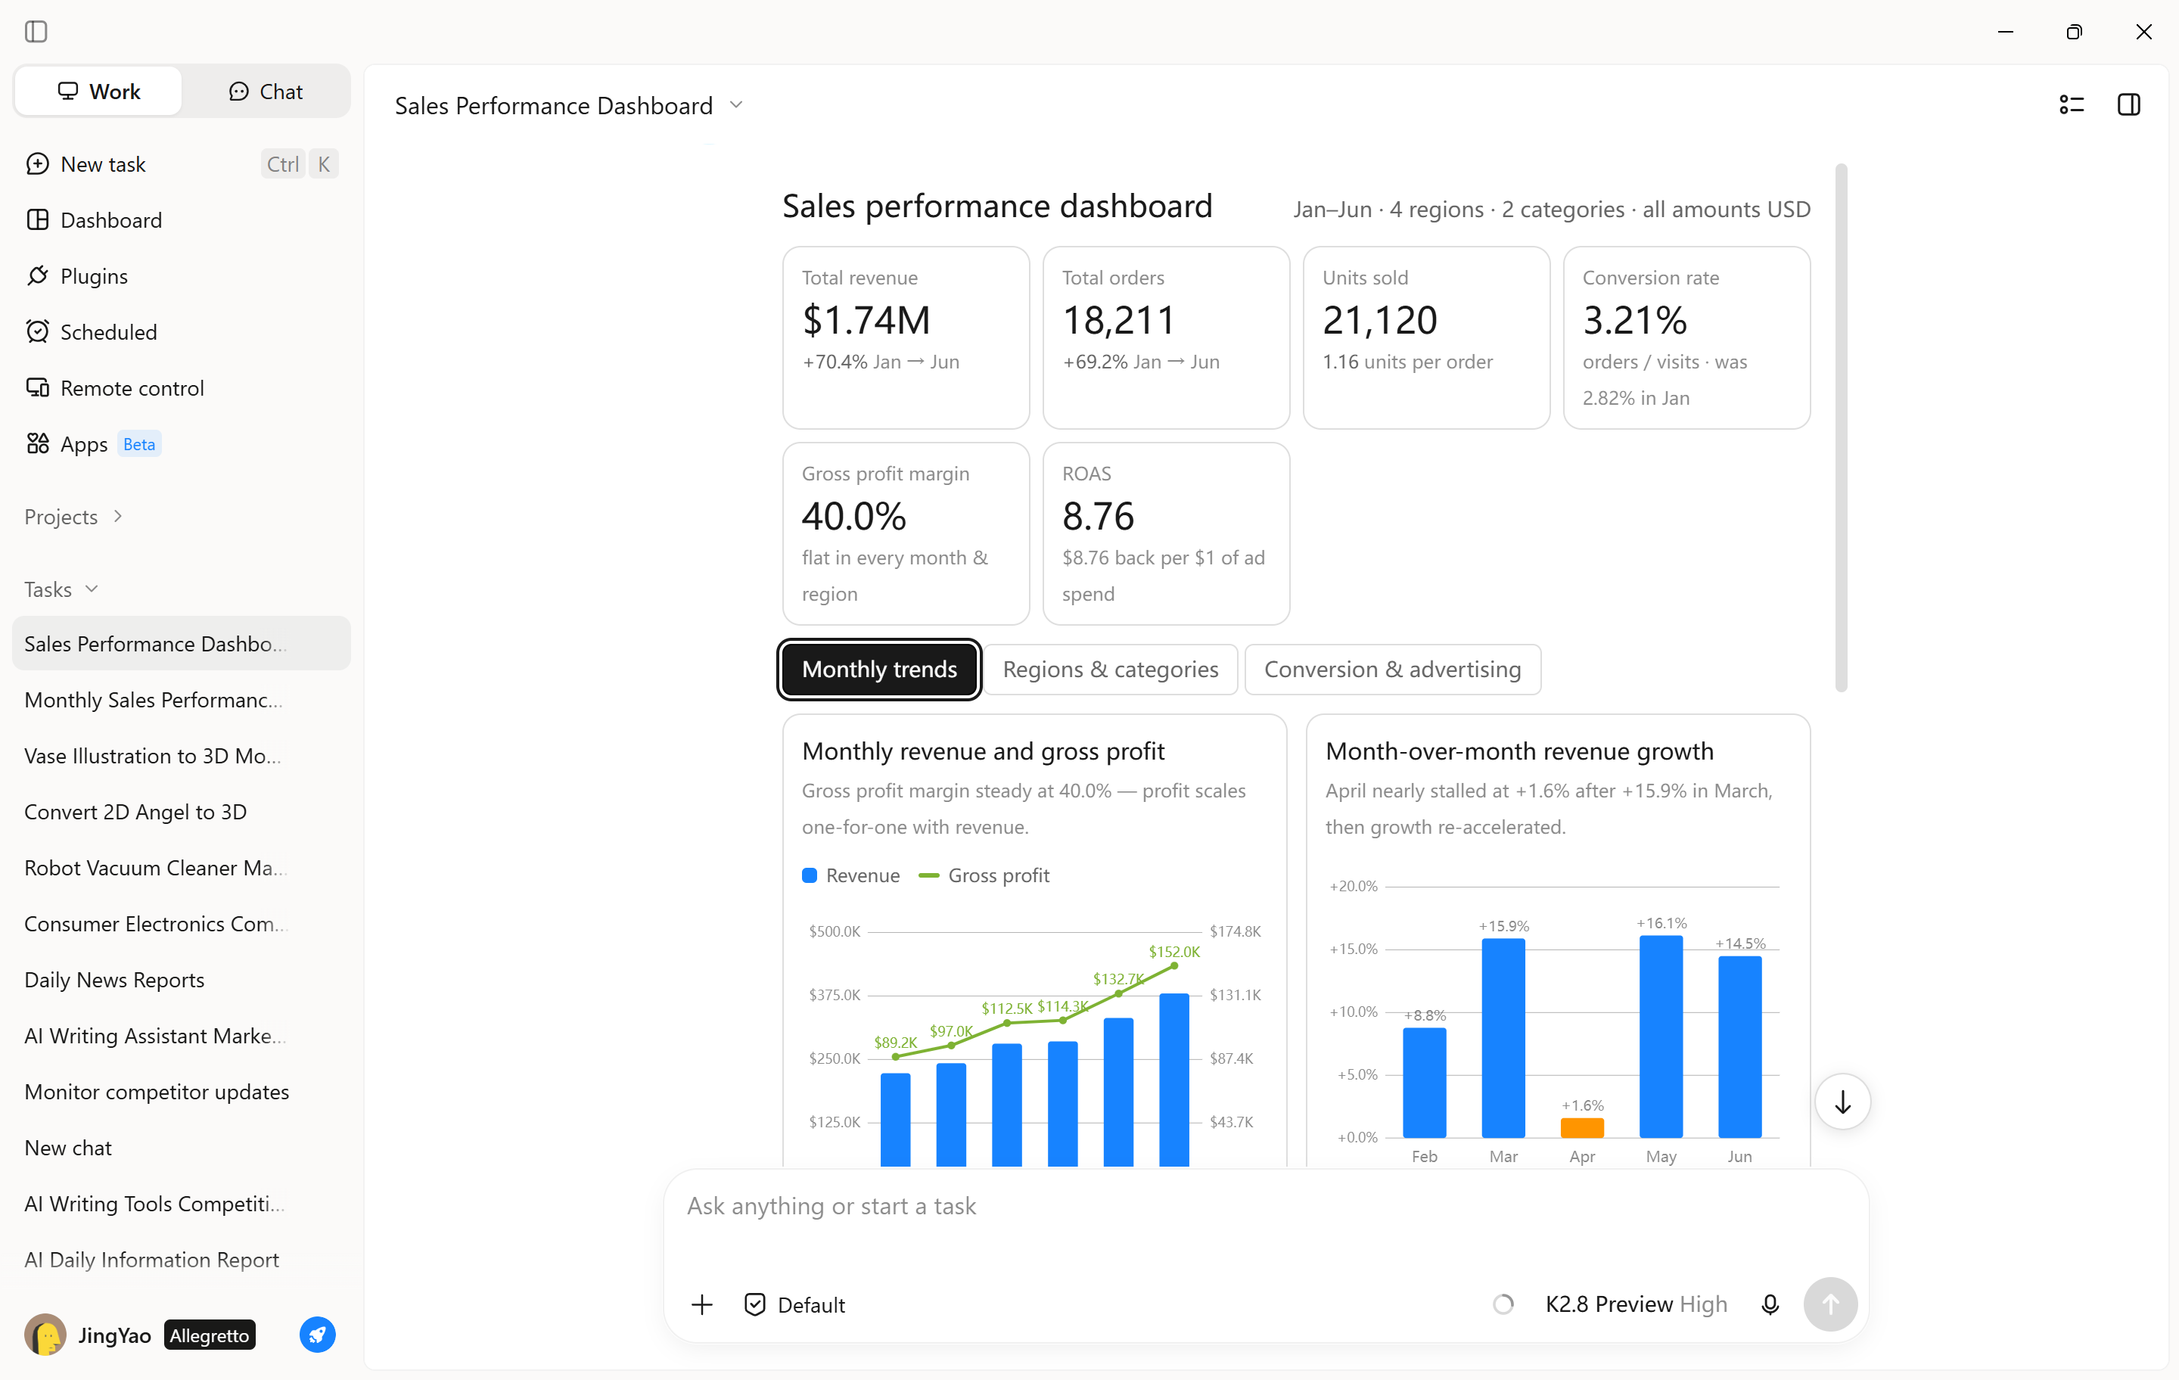Expand the Projects section

[74, 517]
